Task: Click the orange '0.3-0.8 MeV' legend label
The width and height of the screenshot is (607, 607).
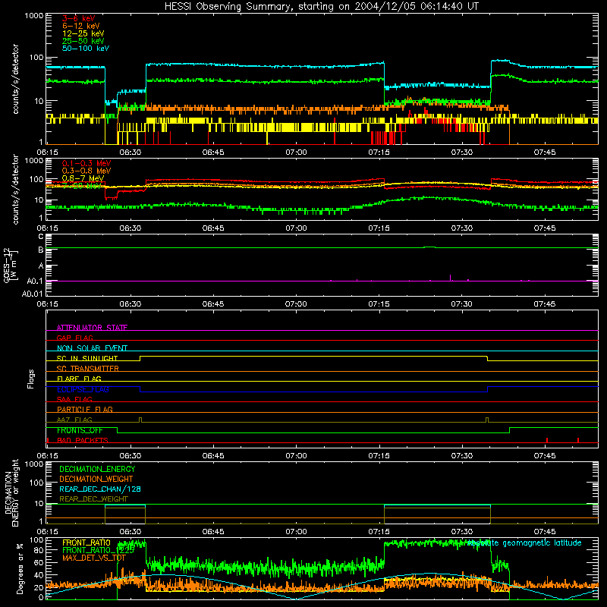Action: pyautogui.click(x=86, y=171)
